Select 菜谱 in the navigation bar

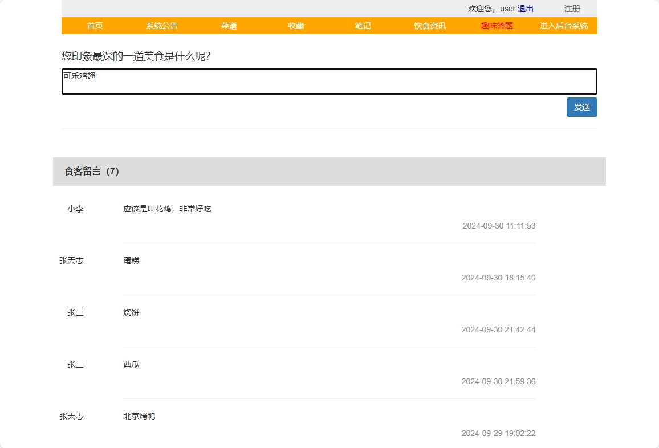click(228, 26)
